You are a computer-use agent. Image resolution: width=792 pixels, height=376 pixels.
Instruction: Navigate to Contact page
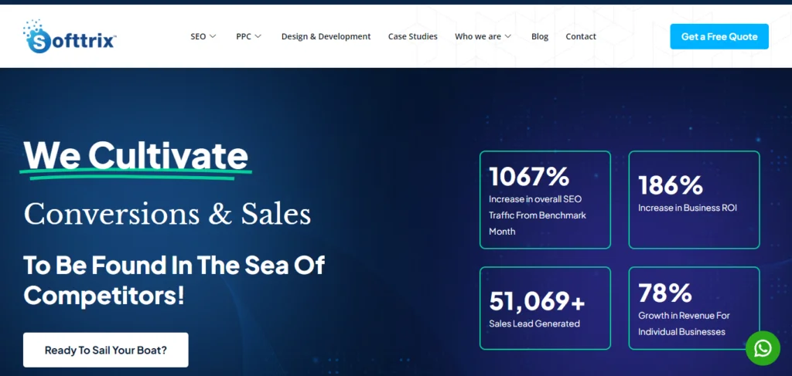tap(580, 36)
